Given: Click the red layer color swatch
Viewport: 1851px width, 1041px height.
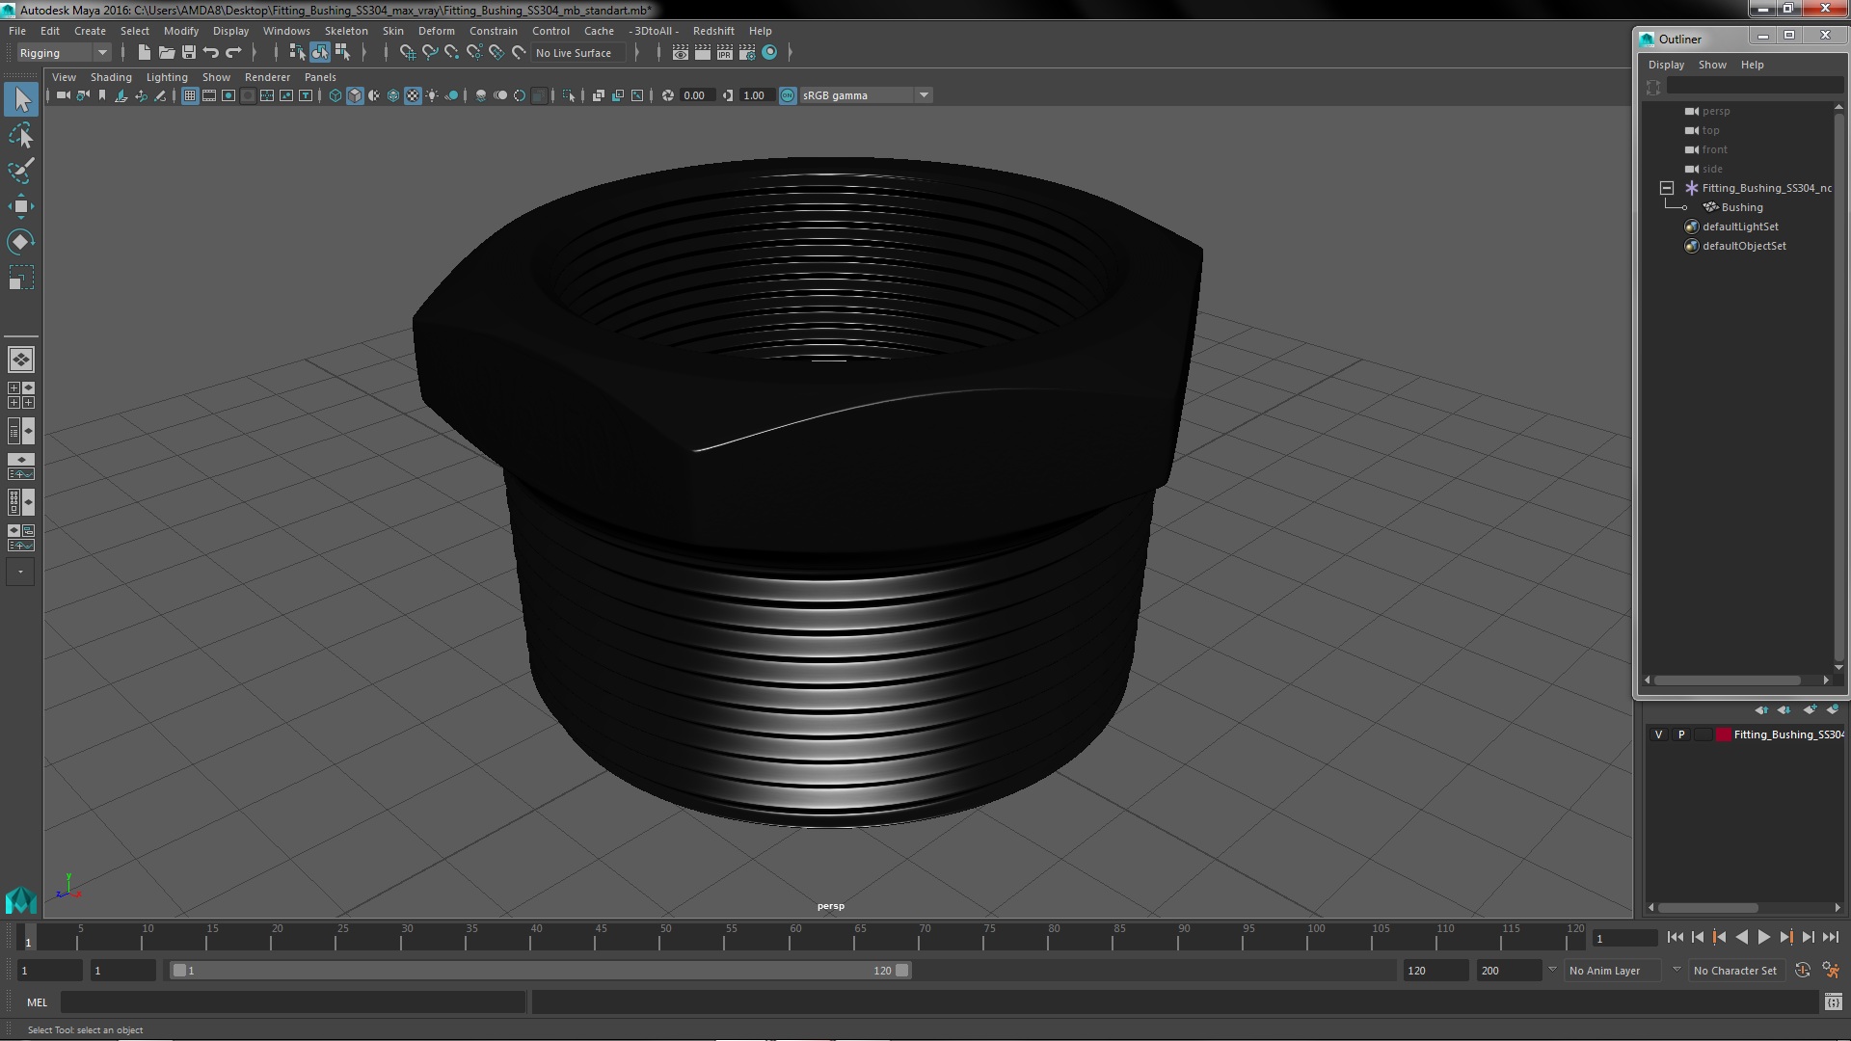Looking at the screenshot, I should (1723, 734).
